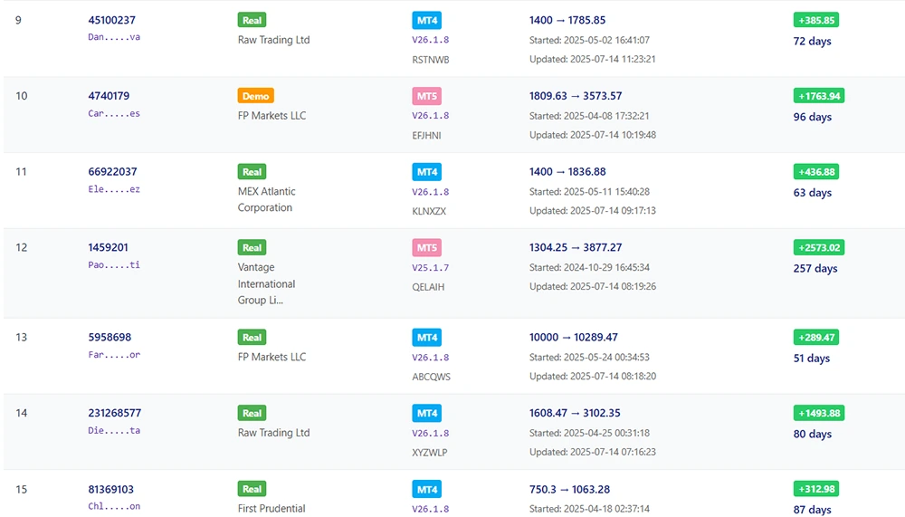
Task: Click the +289.47 profit badge
Action: (814, 338)
